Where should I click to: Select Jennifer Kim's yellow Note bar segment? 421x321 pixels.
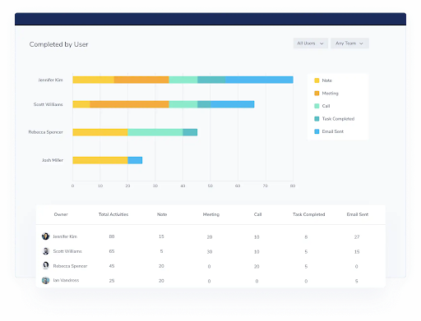(x=93, y=80)
